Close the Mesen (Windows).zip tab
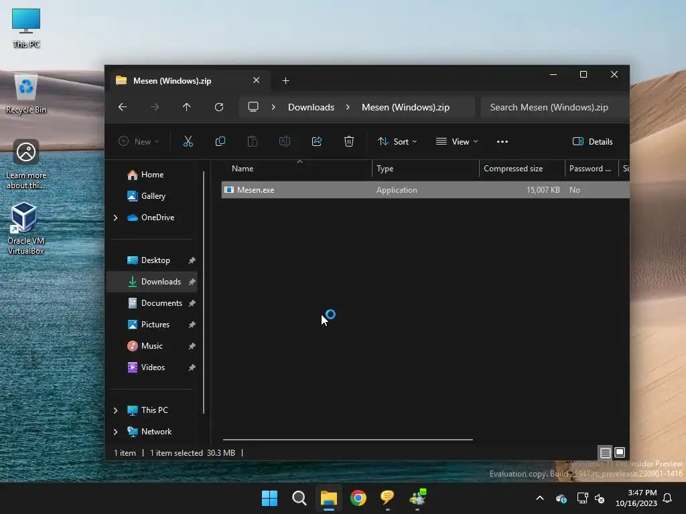 click(x=257, y=80)
